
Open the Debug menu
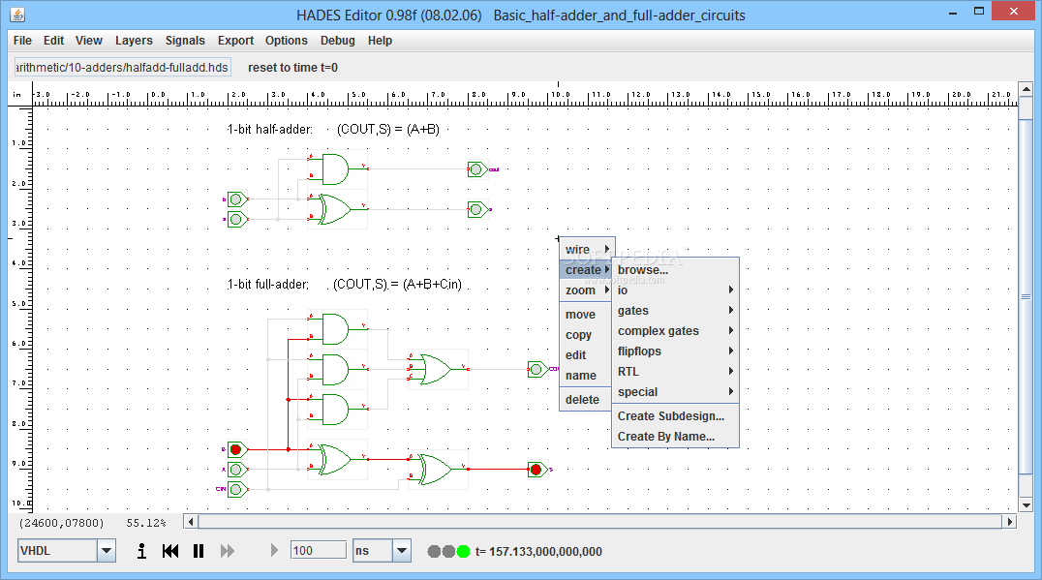point(338,41)
